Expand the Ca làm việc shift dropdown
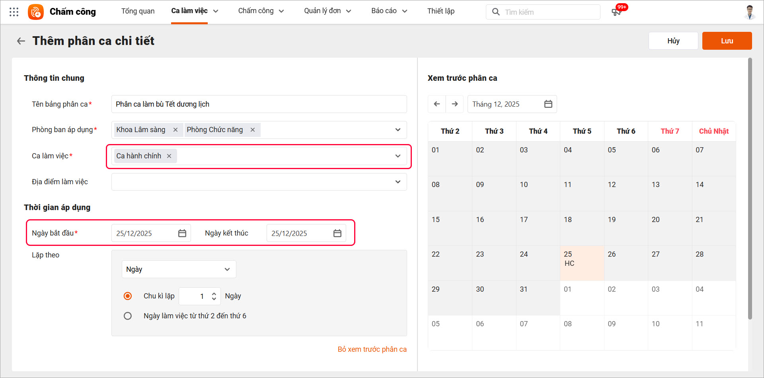This screenshot has height=378, width=764. [x=398, y=156]
